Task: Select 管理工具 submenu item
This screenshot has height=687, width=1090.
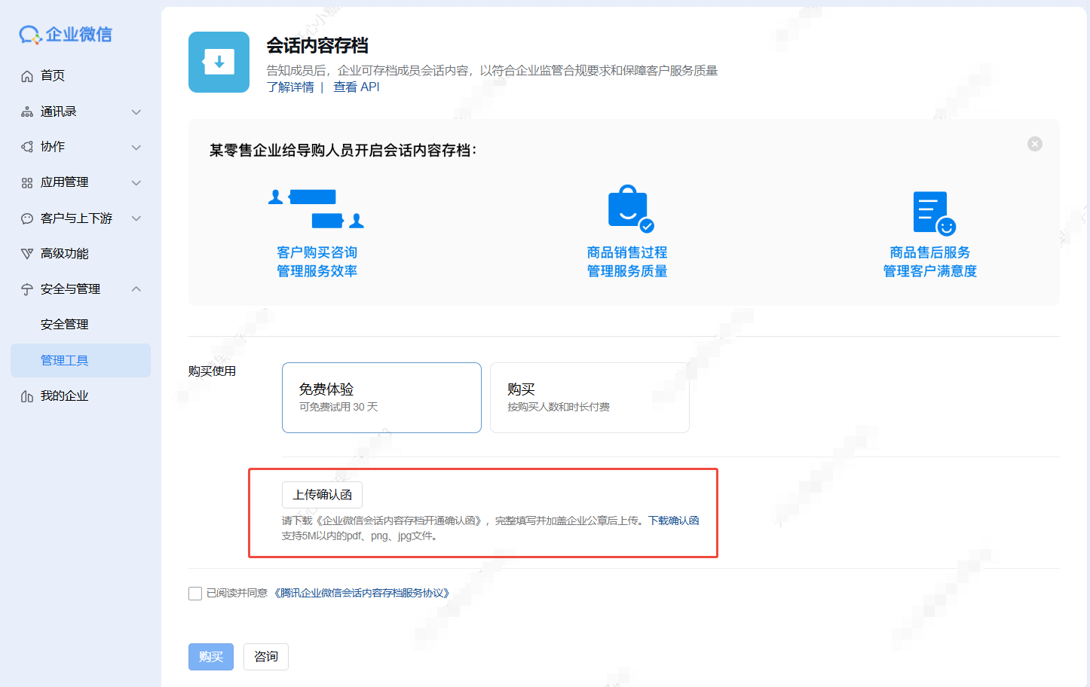Action: tap(81, 360)
